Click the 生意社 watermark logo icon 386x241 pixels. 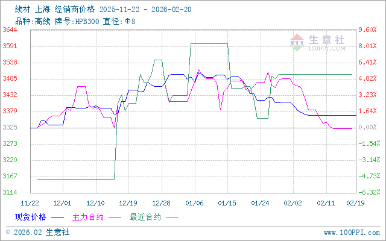click(297, 41)
